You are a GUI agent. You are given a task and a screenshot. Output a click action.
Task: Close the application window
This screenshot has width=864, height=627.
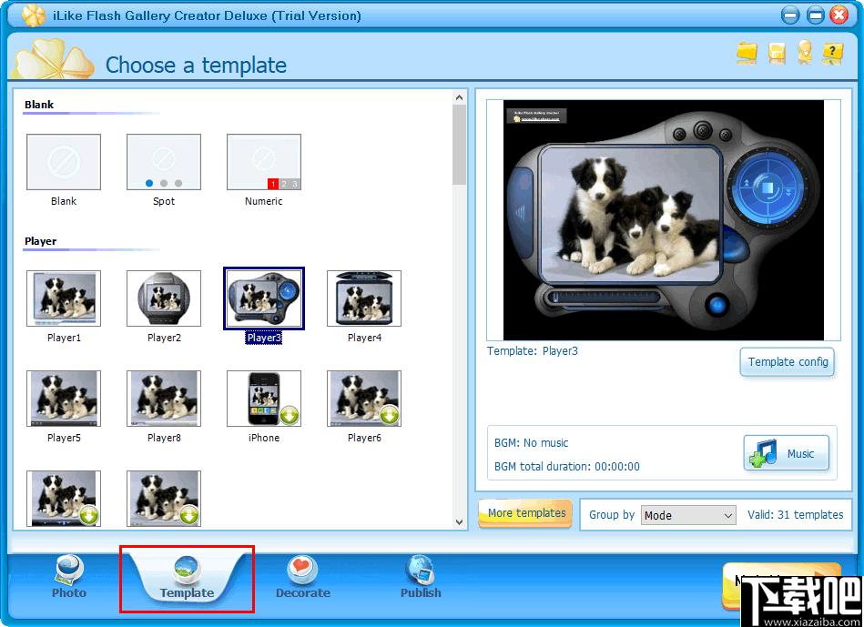click(839, 15)
